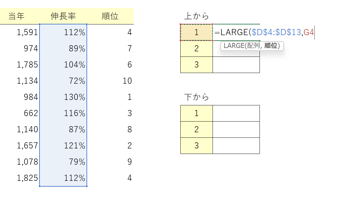Click the empty result cell beside 3 under 上から
This screenshot has width=342, height=197.
coord(236,65)
